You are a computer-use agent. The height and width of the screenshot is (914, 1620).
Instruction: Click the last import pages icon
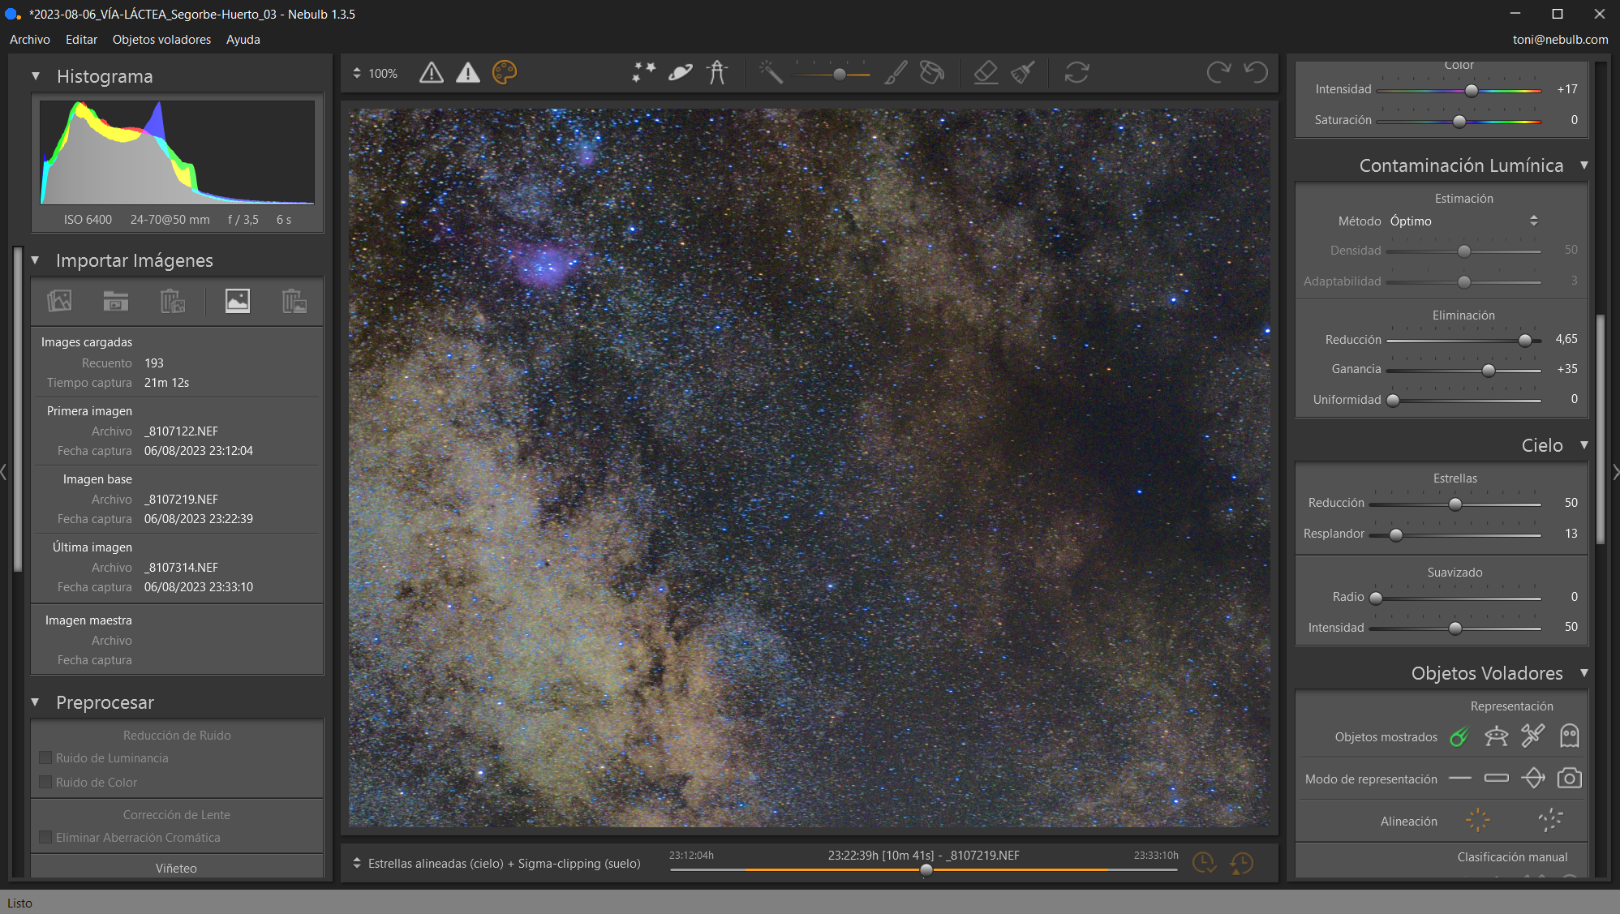(294, 301)
